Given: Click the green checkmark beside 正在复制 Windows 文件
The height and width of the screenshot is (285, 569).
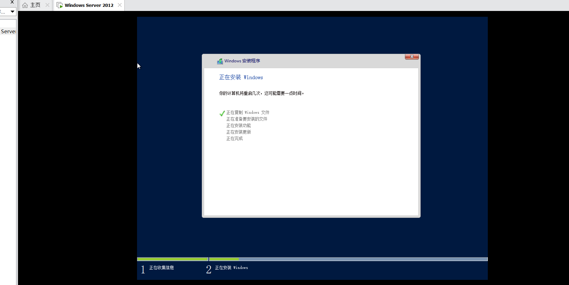Looking at the screenshot, I should pos(222,113).
